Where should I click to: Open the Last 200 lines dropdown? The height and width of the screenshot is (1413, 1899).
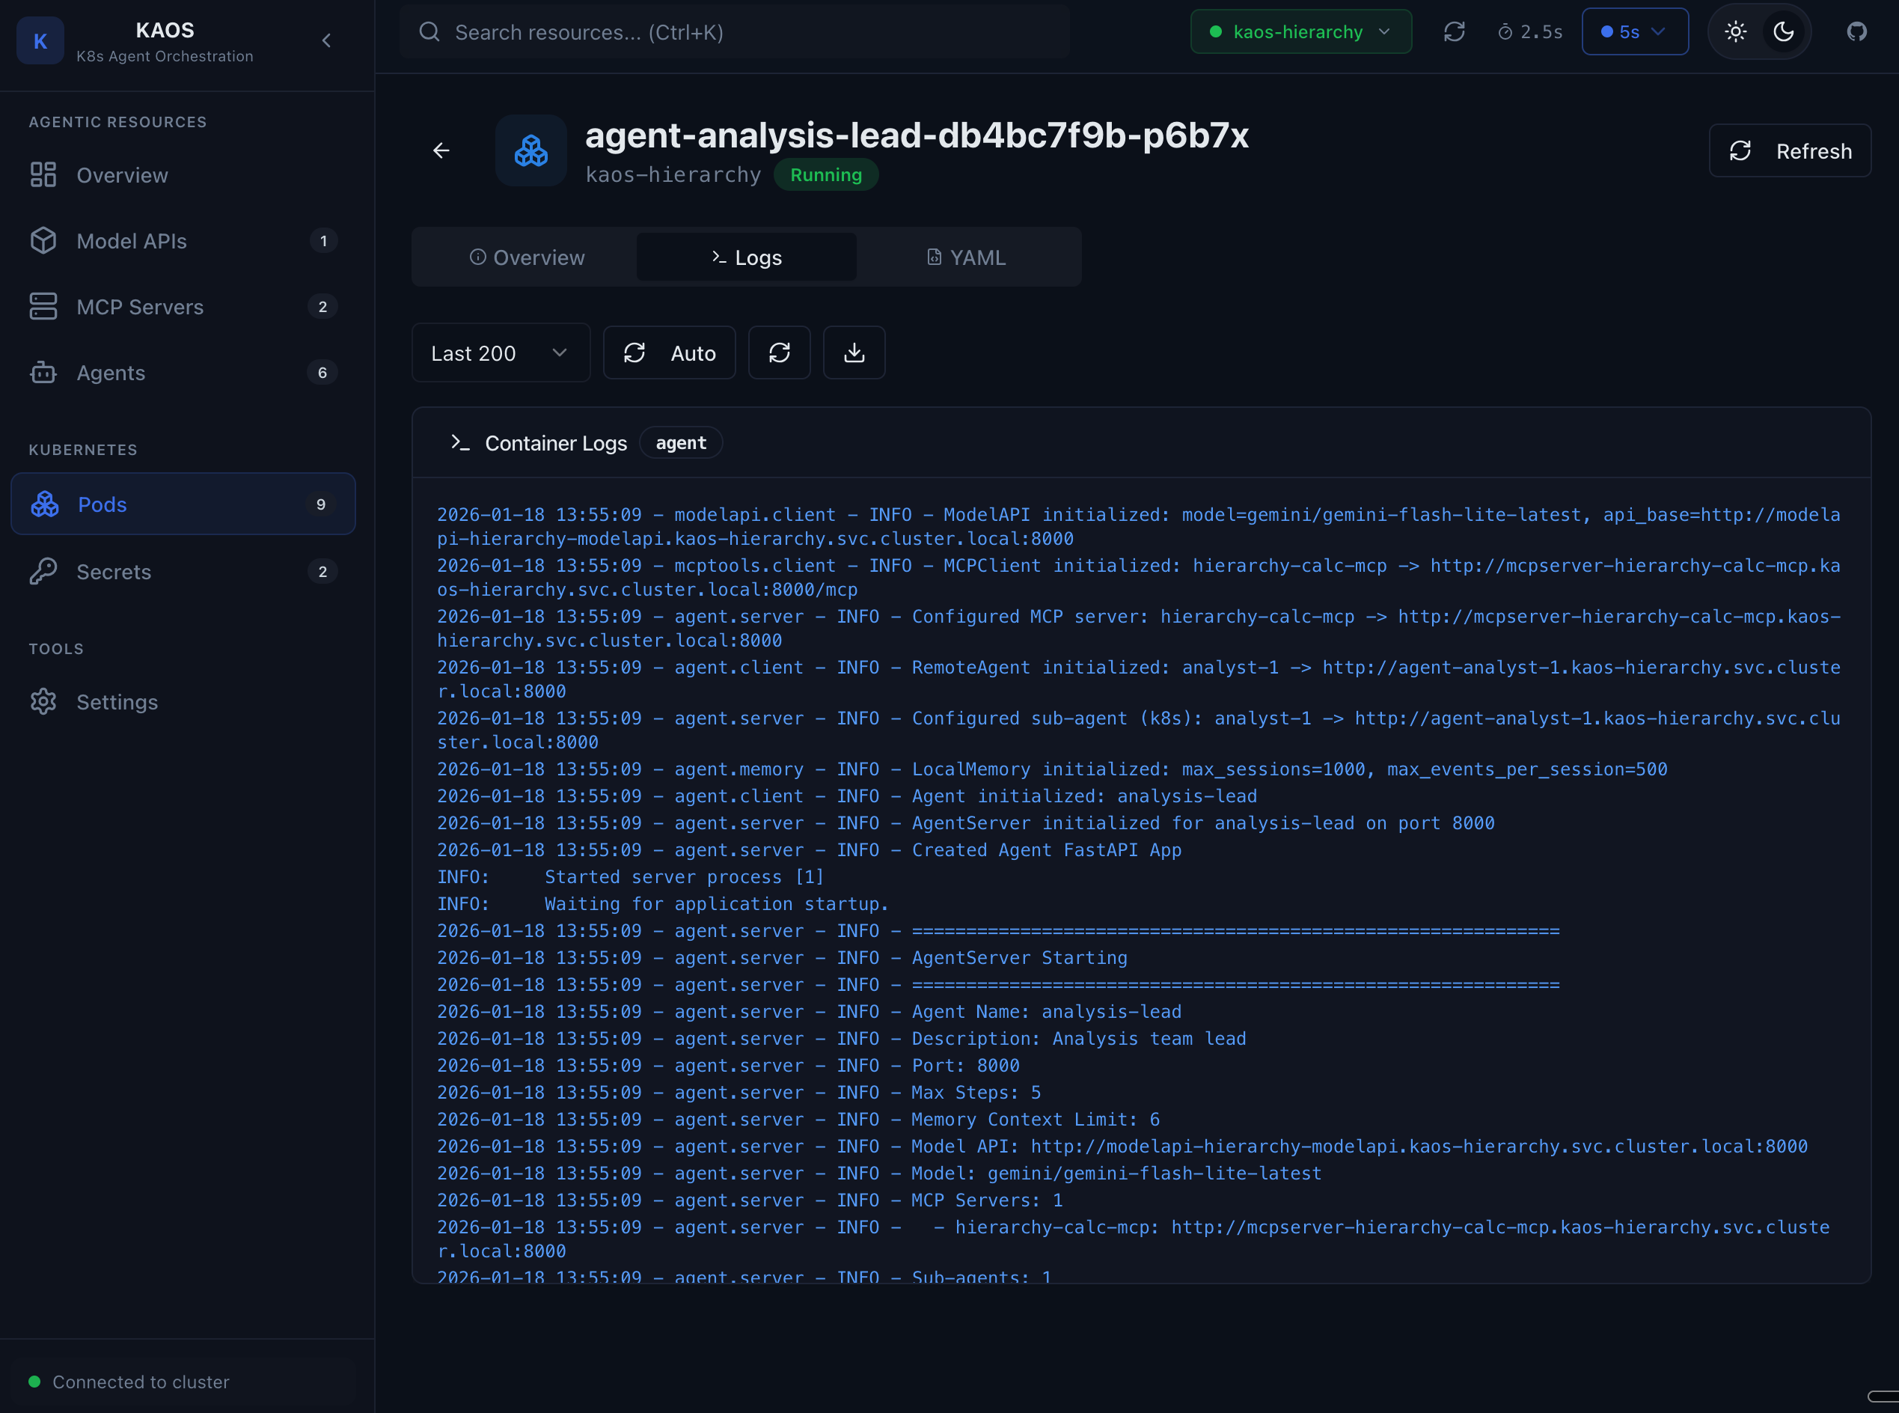500,353
